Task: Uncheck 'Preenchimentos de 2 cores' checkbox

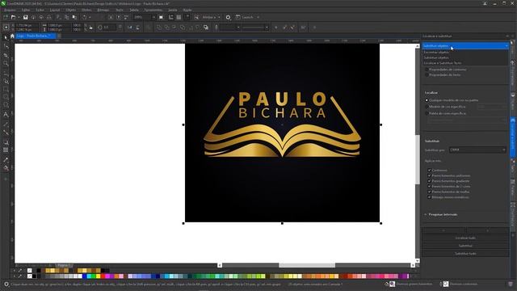Action: (x=429, y=187)
